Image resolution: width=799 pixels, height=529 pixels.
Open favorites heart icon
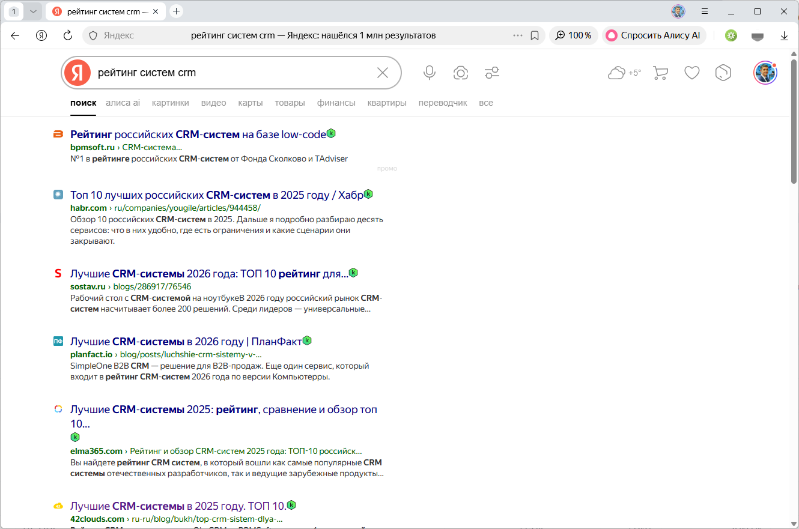pyautogui.click(x=692, y=73)
